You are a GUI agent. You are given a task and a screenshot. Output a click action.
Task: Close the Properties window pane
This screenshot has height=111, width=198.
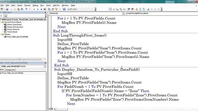(45, 63)
